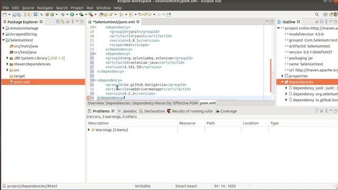The height and width of the screenshot is (190, 338).
Task: Expand the ArrayandString project node
Action: [4, 34]
